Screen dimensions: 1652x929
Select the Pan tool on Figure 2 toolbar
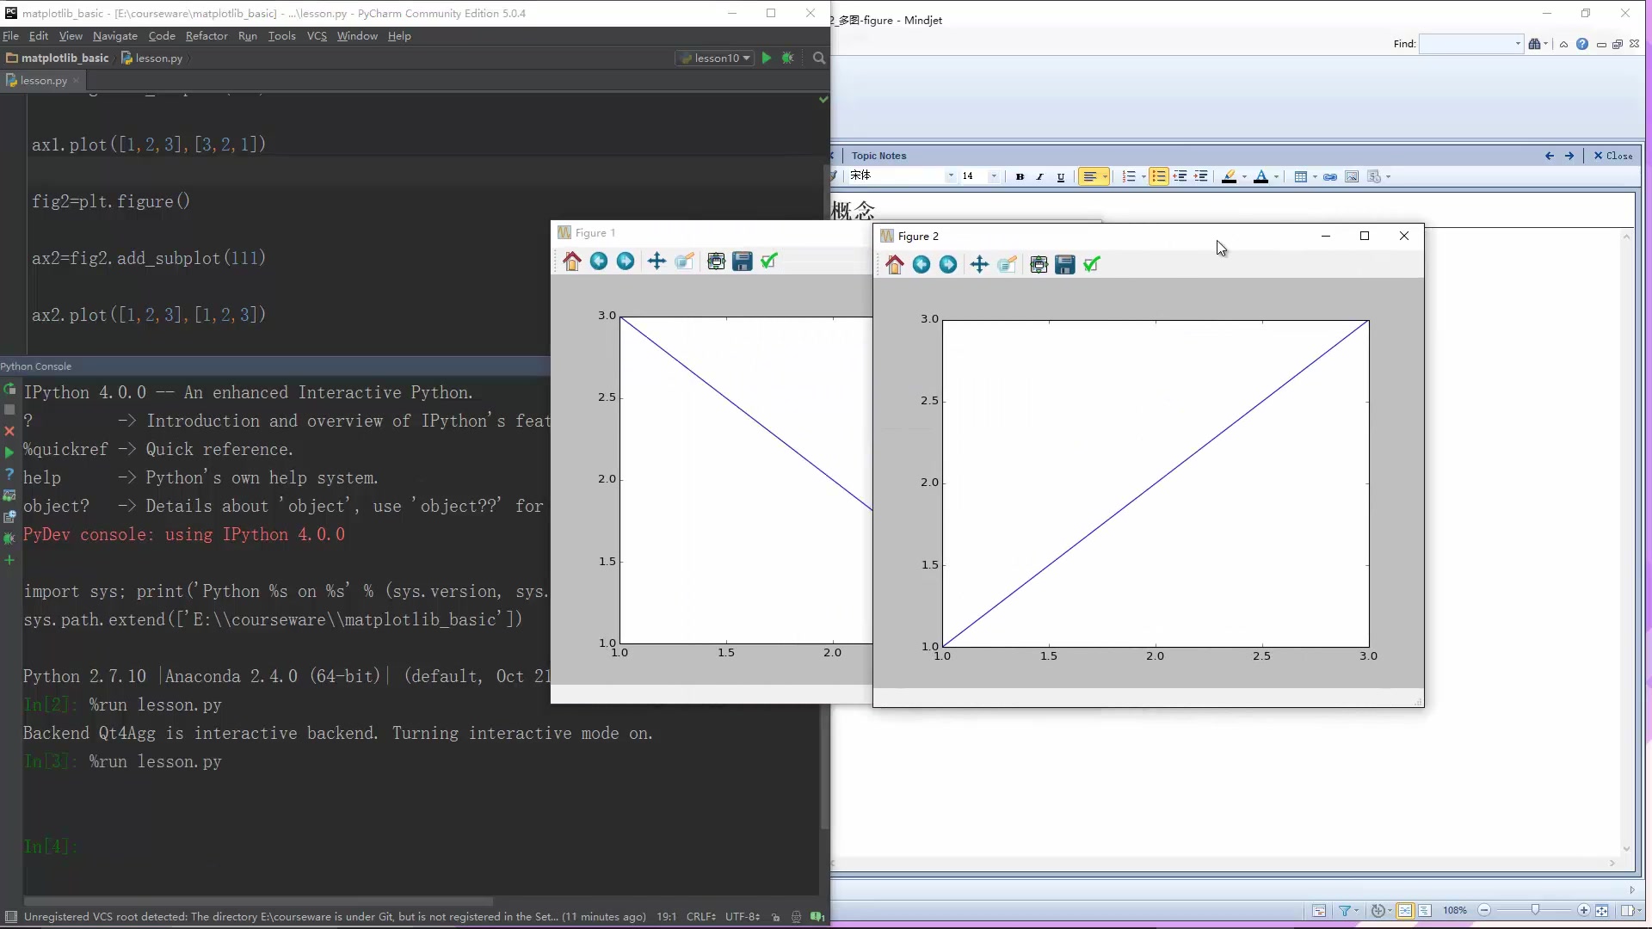[979, 264]
